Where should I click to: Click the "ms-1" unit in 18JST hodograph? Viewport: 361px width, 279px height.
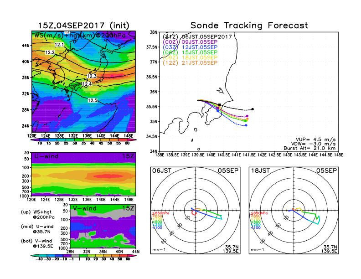point(258,250)
